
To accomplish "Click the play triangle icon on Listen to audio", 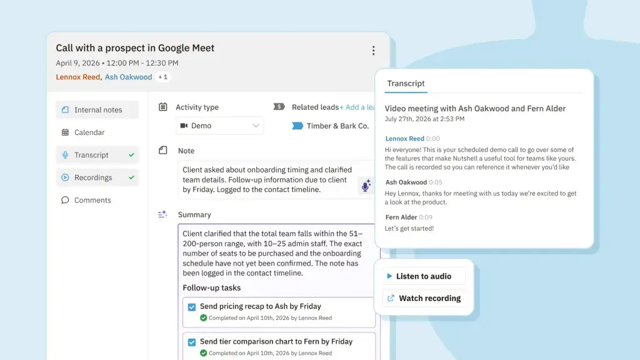I will pos(389,276).
